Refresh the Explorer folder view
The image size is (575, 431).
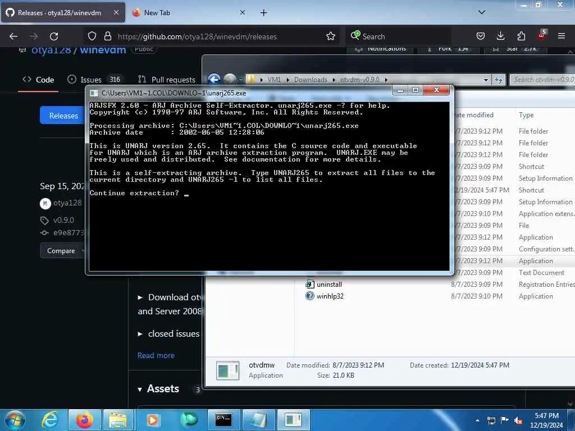tap(499, 80)
